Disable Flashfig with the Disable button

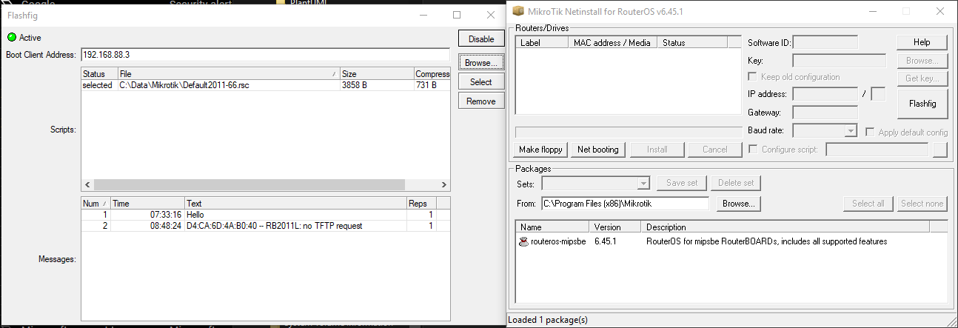click(x=481, y=39)
